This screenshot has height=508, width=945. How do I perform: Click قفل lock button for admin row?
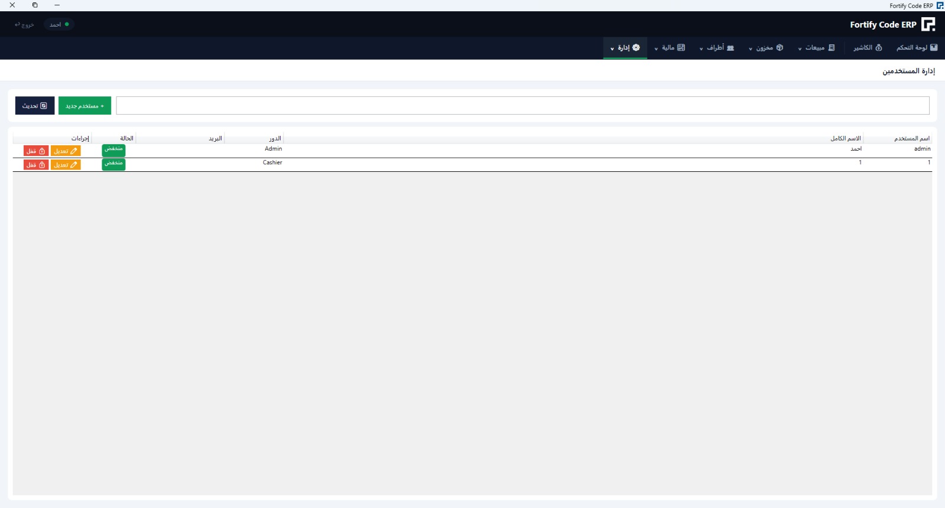pos(36,151)
